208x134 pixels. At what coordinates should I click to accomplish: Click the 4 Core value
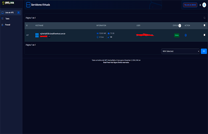[x=101, y=37]
